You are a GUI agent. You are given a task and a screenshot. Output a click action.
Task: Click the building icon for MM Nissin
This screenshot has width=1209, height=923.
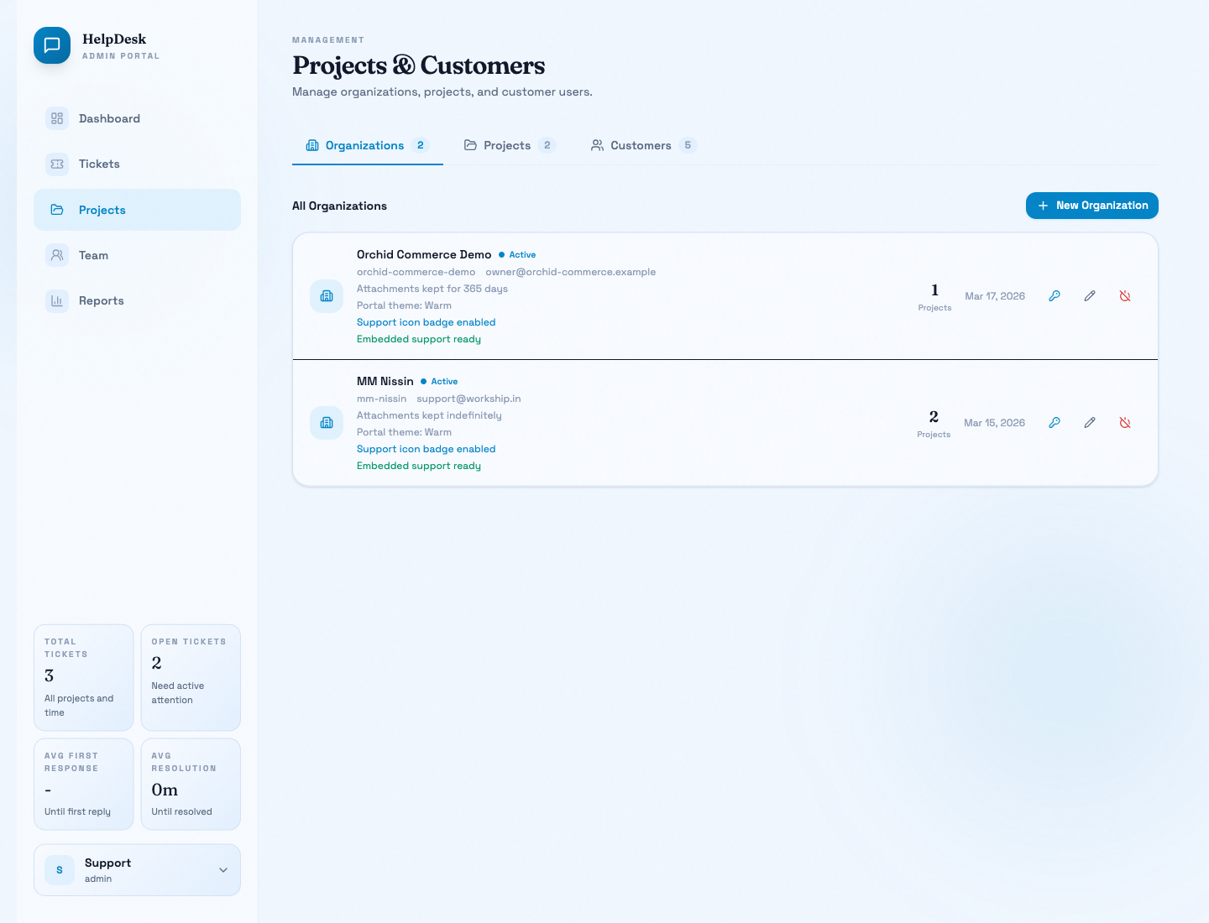(x=327, y=423)
